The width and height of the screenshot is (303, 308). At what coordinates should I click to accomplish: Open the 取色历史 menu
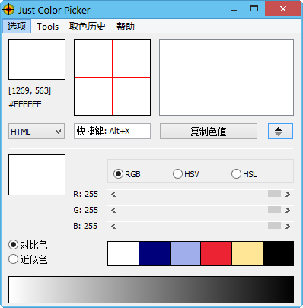point(88,27)
